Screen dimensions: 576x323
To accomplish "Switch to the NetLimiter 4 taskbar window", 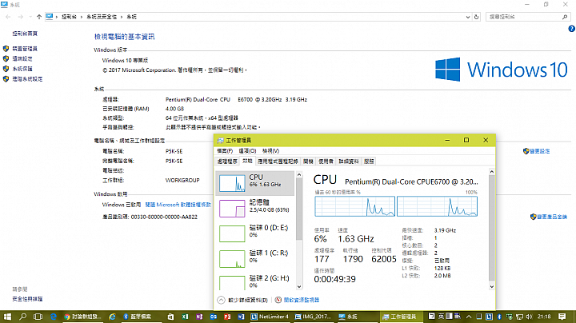I will coord(270,317).
